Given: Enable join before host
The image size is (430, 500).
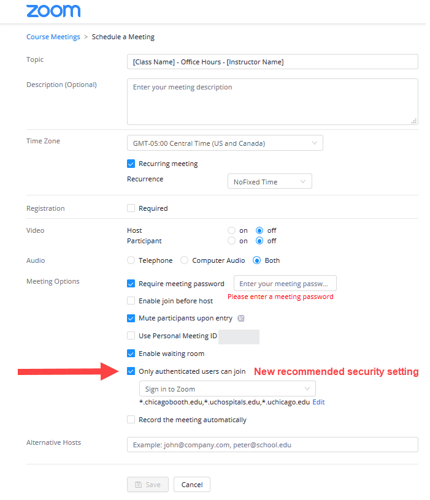Looking at the screenshot, I should coord(131,301).
